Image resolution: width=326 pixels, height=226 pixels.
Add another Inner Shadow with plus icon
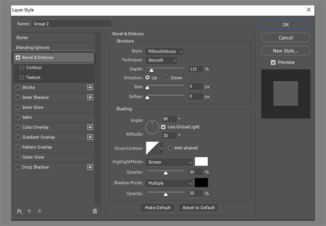click(x=90, y=97)
